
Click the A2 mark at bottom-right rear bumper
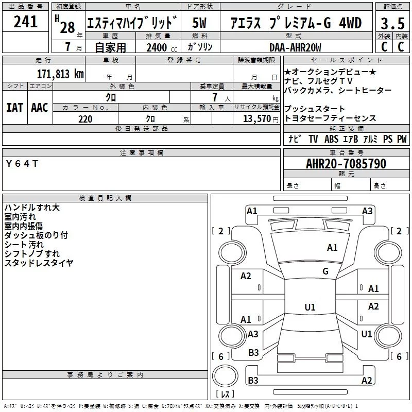point(367,381)
